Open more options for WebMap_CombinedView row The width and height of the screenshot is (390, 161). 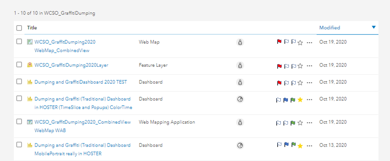309,43
